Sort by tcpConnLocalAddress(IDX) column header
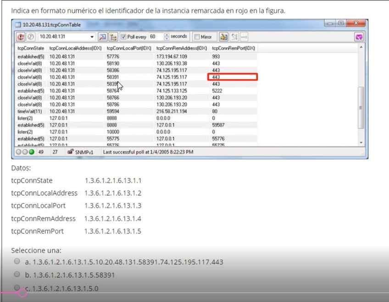The height and width of the screenshot is (302, 389). [75, 48]
